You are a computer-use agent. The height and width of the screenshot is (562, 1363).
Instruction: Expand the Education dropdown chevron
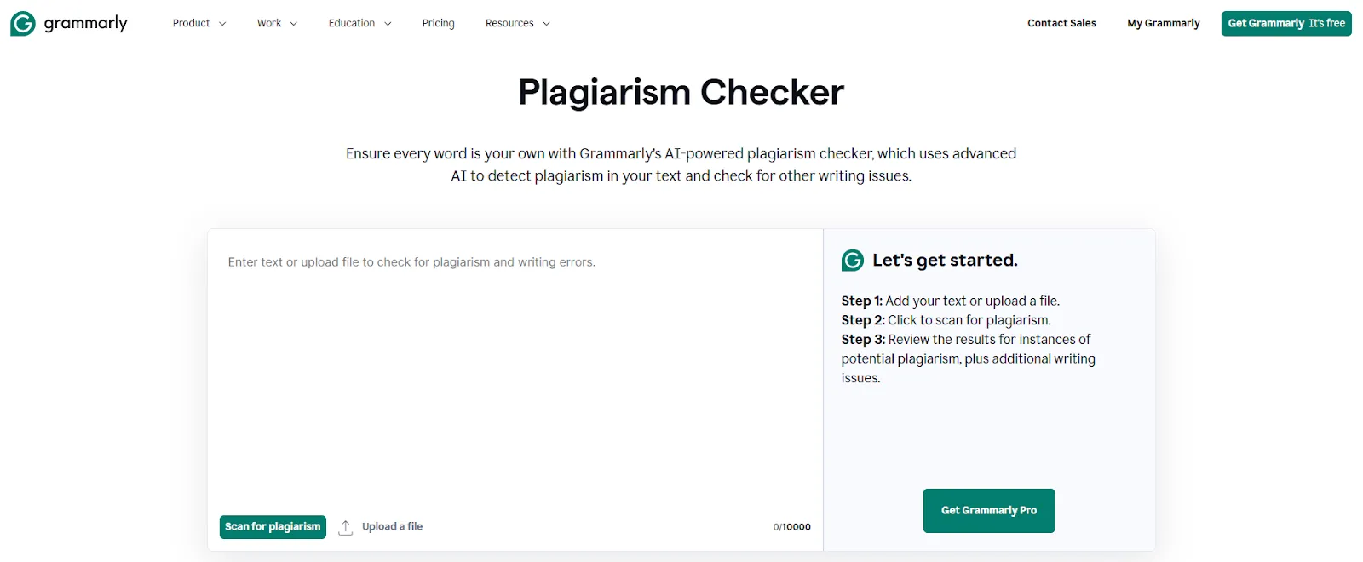click(x=388, y=24)
